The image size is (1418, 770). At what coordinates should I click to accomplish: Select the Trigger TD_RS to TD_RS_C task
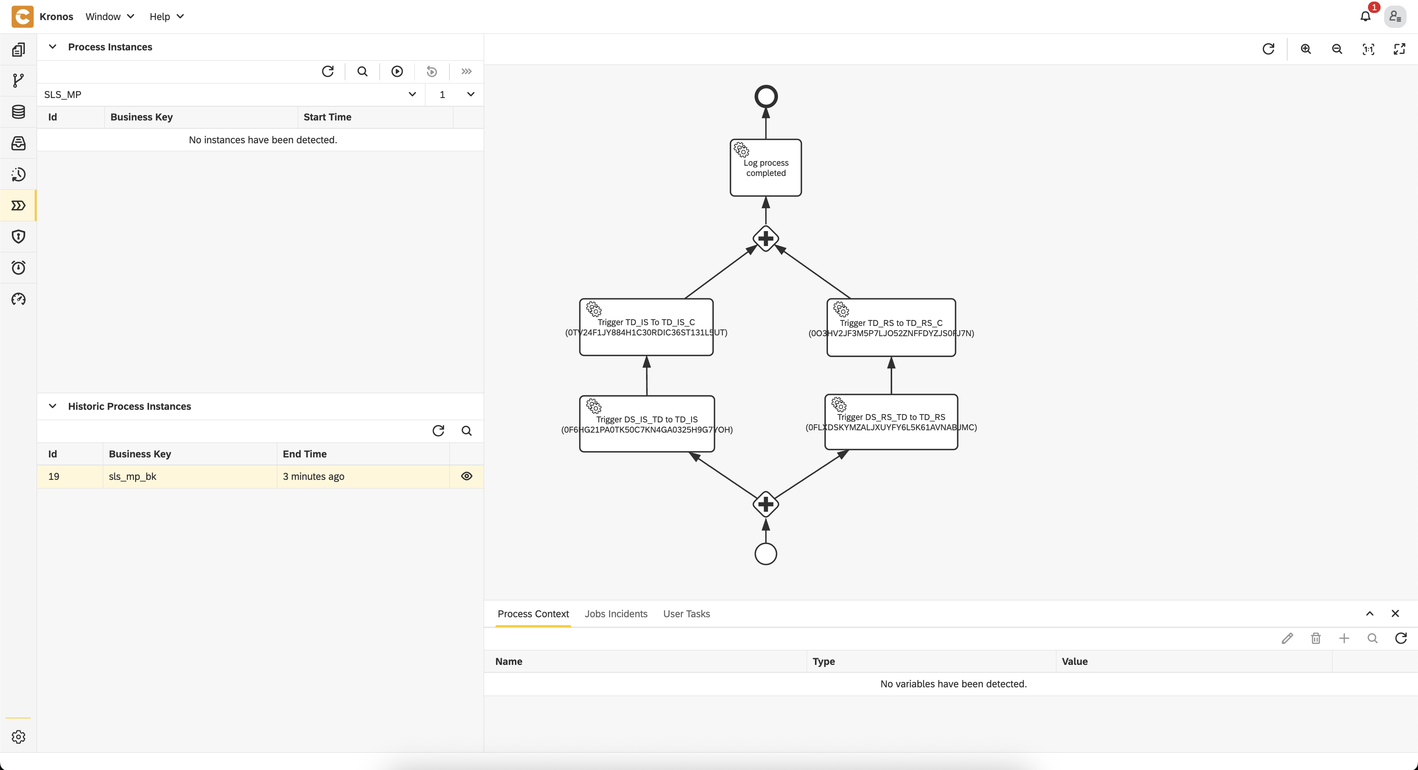click(891, 328)
